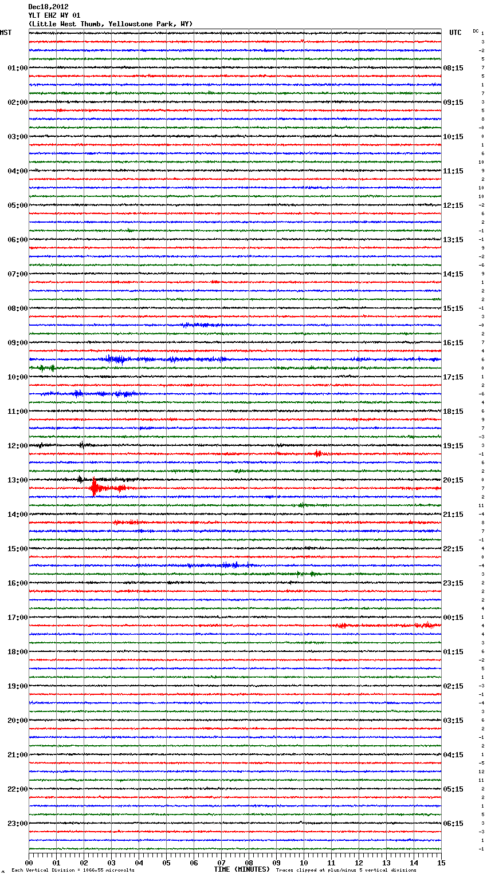Click the 06:15 UTC time label
Image resolution: width=487 pixels, height=878 pixels.
(453, 824)
